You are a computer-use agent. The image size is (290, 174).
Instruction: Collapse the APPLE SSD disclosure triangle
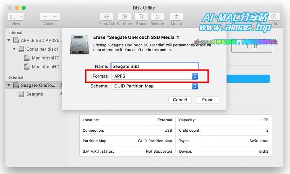pos(9,40)
